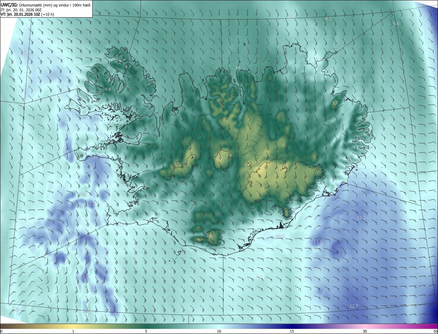This screenshot has height=334, width=438.
Task: Click the VT: þri. 20.01.2026 10Z line
Action: tap(27, 14)
